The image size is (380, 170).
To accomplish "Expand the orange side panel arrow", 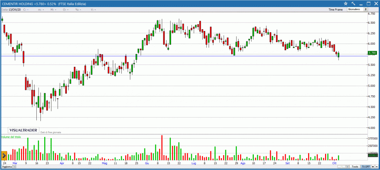I will pyautogui.click(x=4, y=156).
